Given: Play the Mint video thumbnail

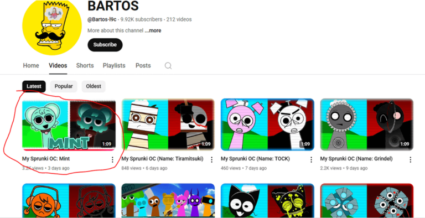Looking at the screenshot, I should [69, 124].
